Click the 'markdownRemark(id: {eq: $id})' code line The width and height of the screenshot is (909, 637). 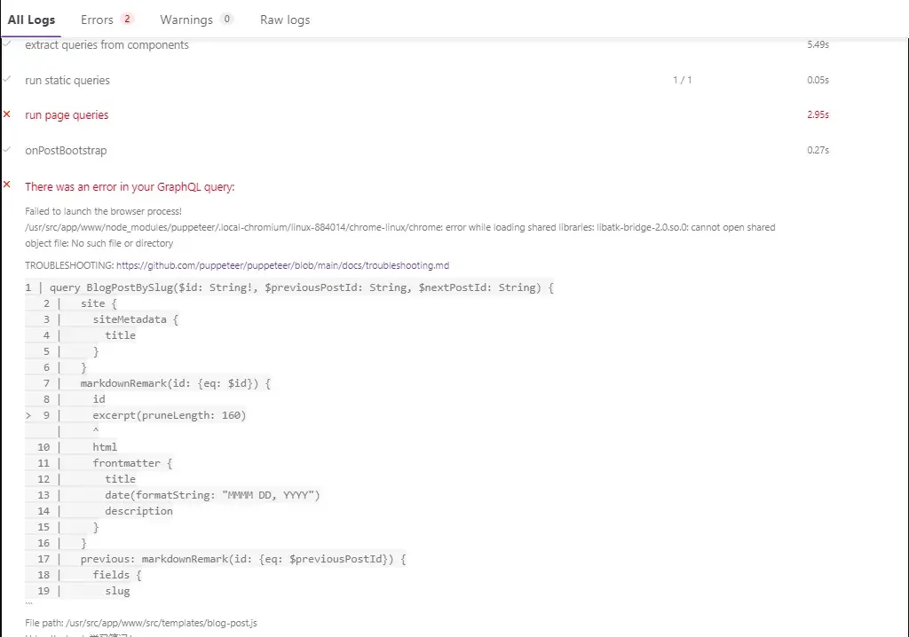175,383
